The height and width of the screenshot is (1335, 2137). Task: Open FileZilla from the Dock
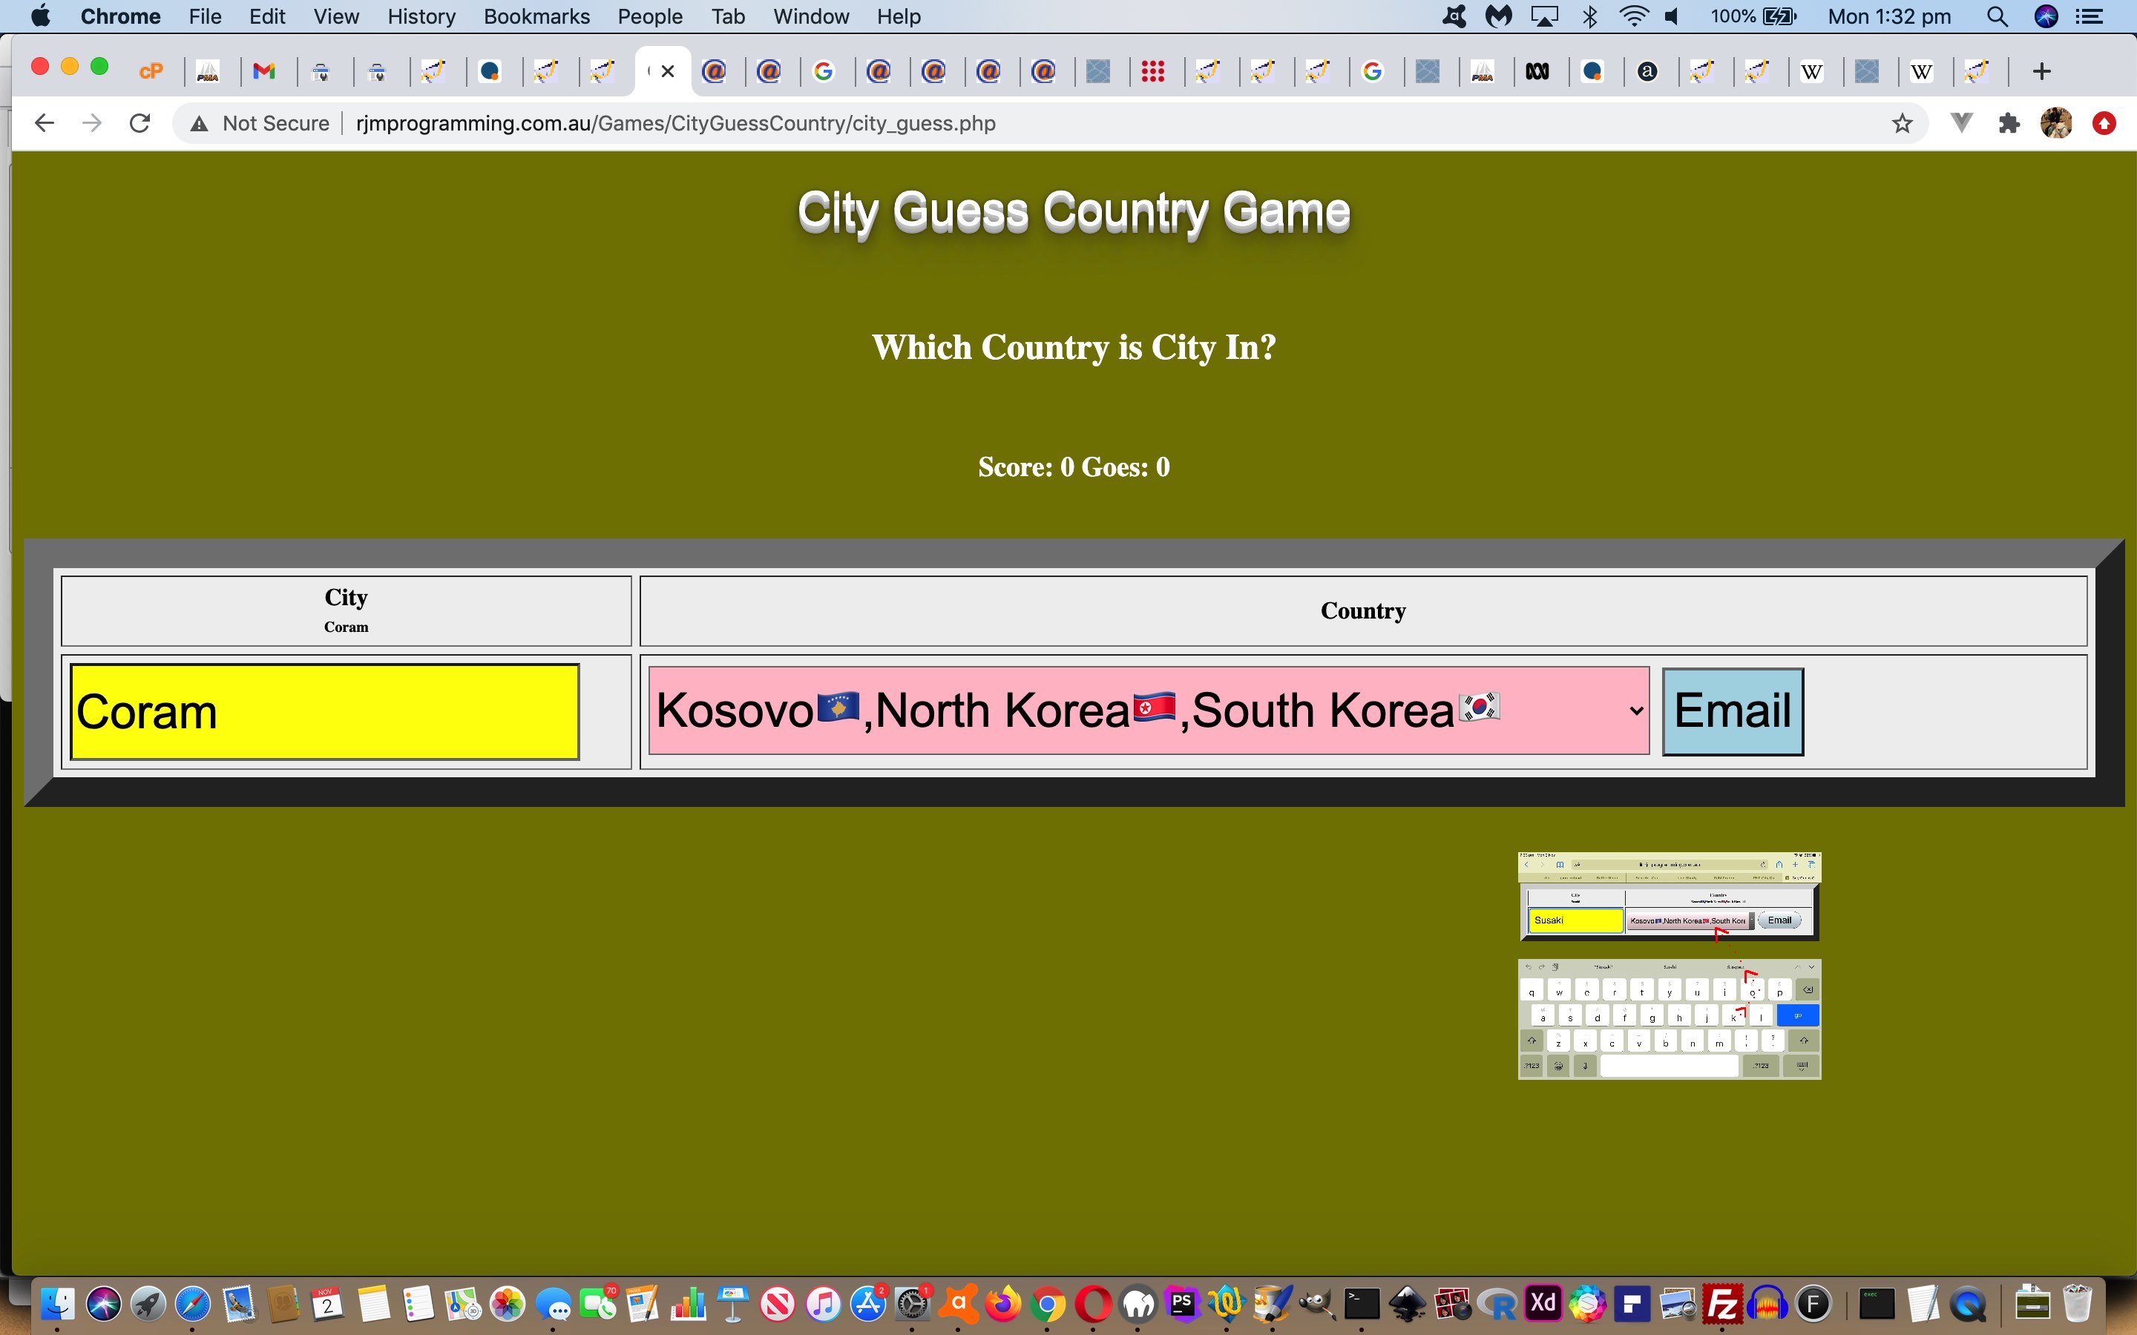coord(1723,1303)
